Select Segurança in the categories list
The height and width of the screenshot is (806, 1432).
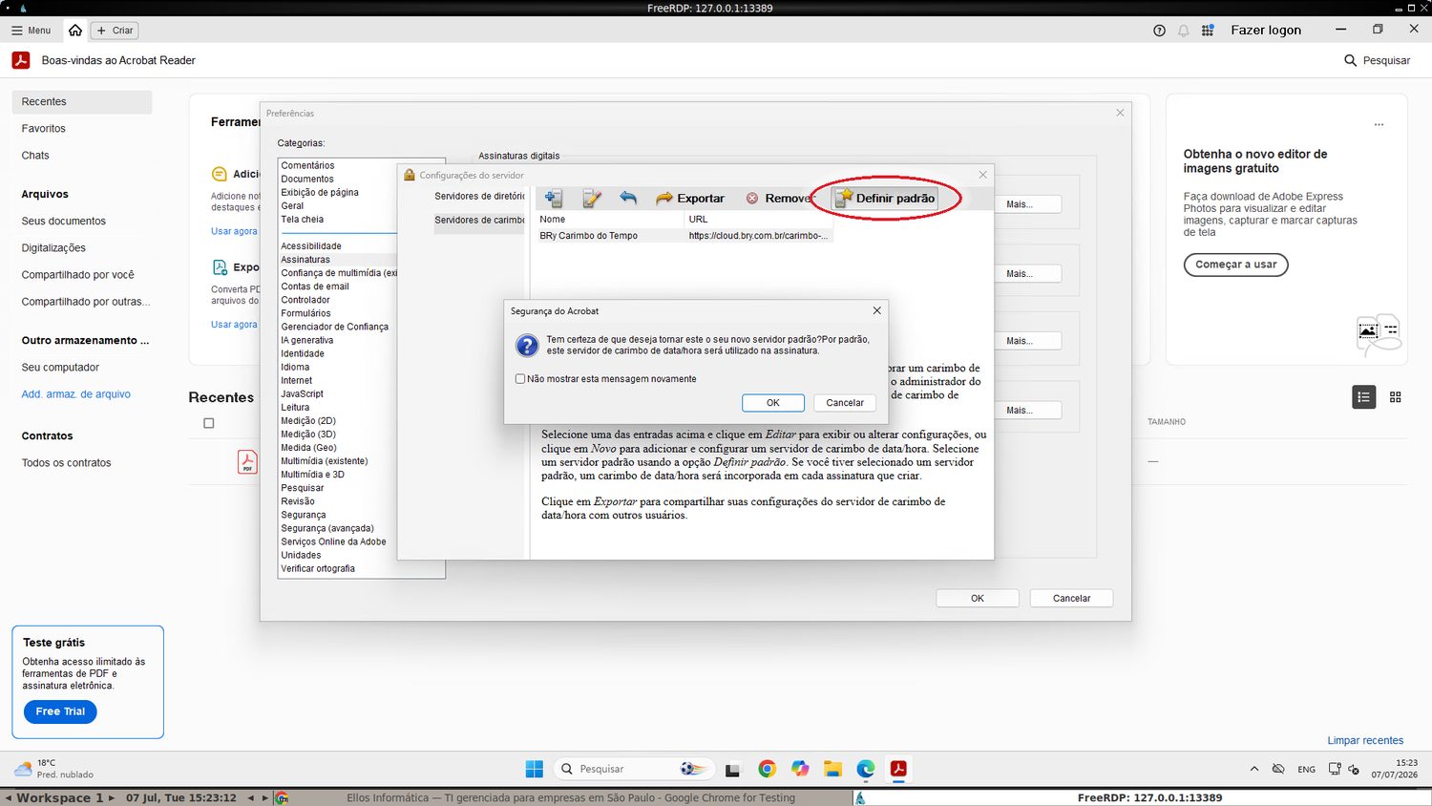[x=304, y=515]
